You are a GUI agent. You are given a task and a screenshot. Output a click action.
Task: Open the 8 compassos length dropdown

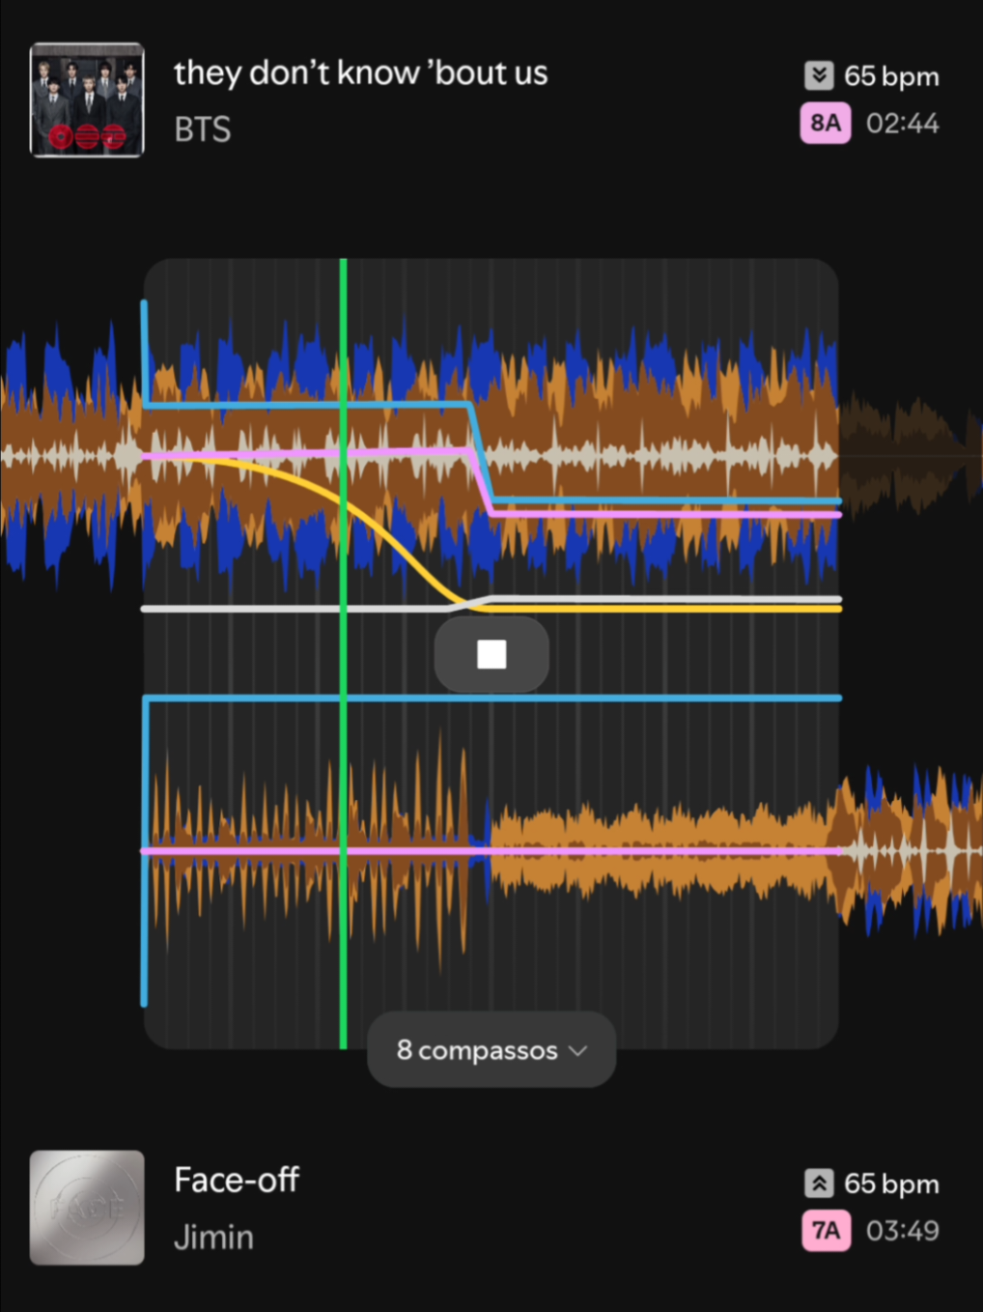pyautogui.click(x=491, y=1050)
